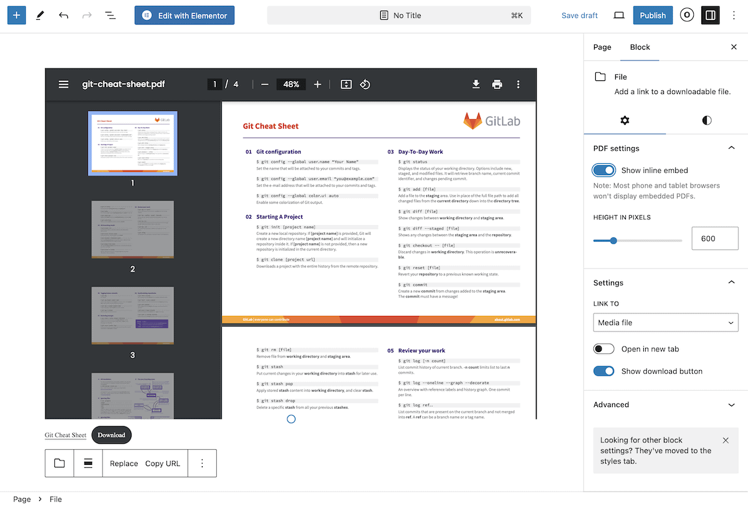
Task: Zoom in on the PDF viewer
Action: [317, 84]
